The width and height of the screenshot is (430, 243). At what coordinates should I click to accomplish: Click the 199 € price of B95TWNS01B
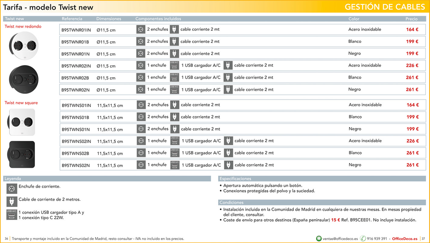413,117
